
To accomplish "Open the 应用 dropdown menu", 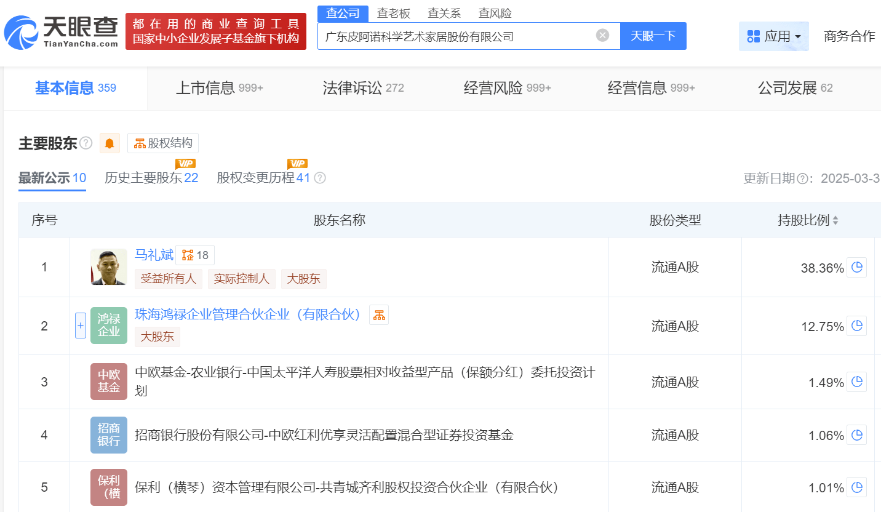I will [773, 36].
